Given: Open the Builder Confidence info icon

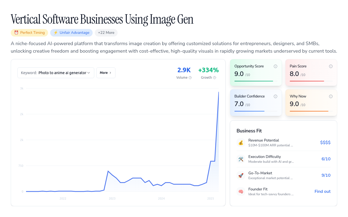Looking at the screenshot, I should (x=275, y=96).
